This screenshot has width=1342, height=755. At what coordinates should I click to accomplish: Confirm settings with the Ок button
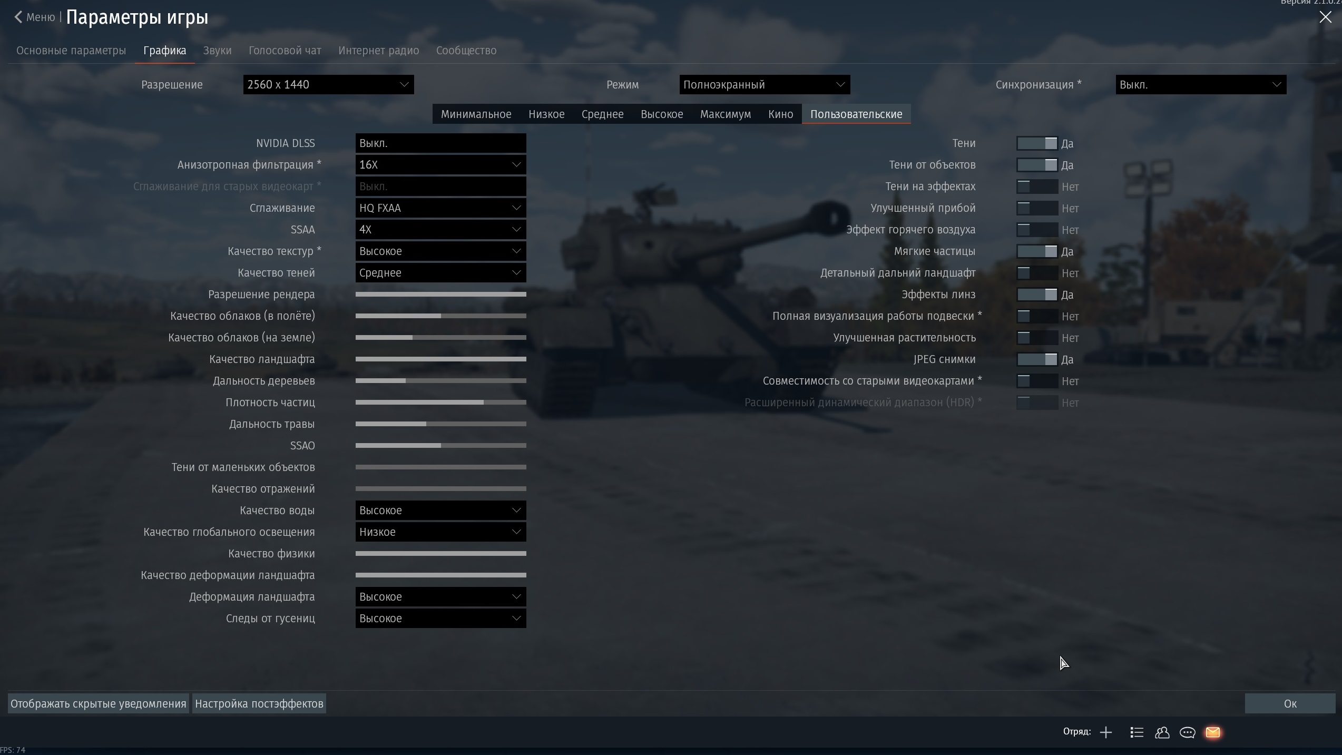(1290, 704)
